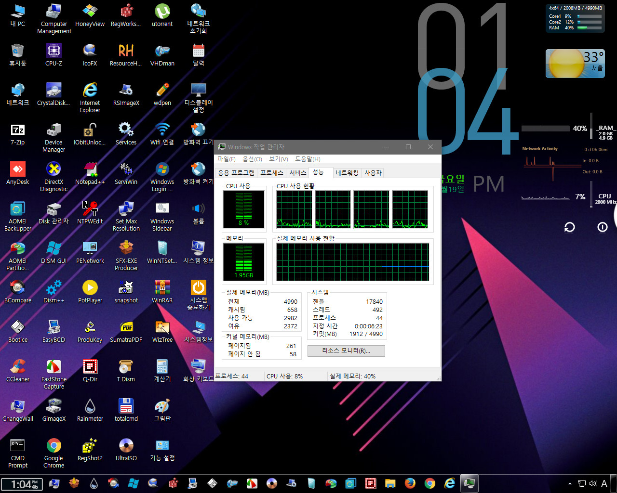Image resolution: width=617 pixels, height=493 pixels.
Task: Launch PotPlayer from desktop
Action: tap(90, 292)
